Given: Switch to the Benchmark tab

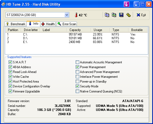Looking at the screenshot, I should pyautogui.click(x=16, y=24).
